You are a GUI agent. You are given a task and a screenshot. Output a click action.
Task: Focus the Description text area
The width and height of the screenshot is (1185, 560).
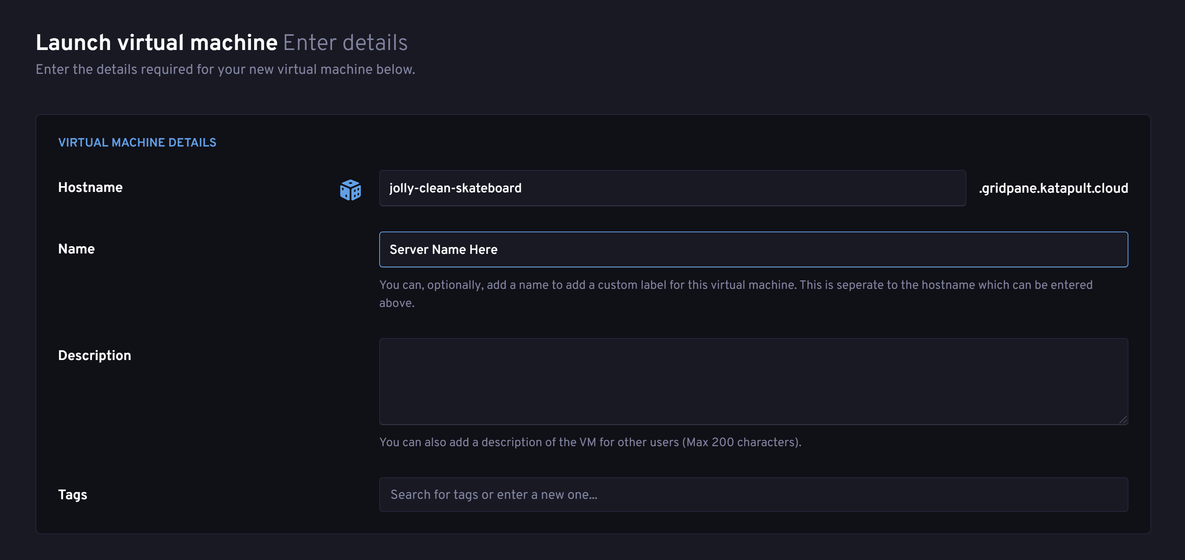tap(753, 381)
